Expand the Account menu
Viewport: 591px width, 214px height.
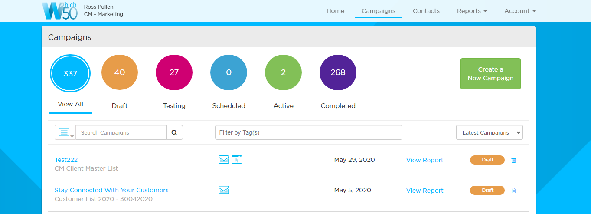(x=520, y=11)
